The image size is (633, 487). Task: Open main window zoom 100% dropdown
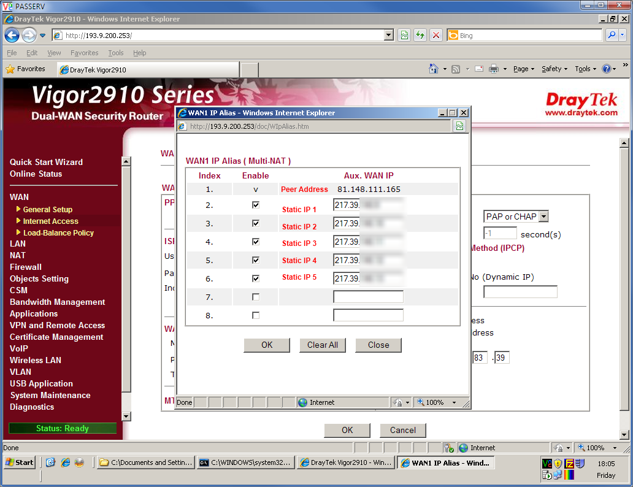615,448
